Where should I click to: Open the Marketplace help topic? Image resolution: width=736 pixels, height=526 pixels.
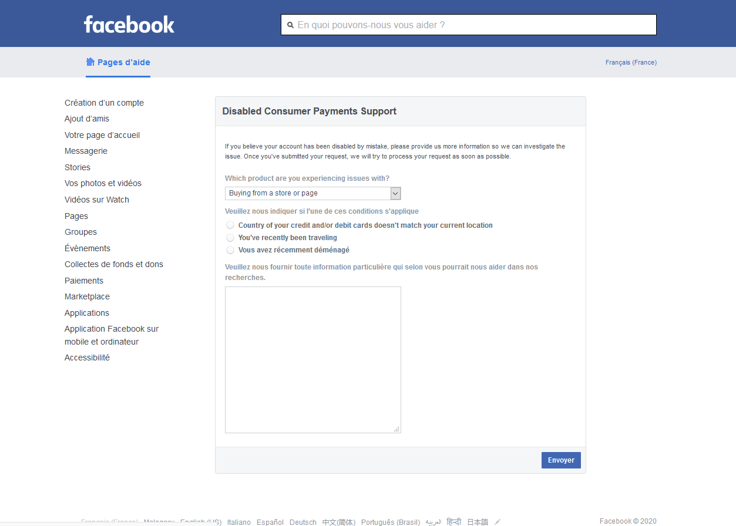coord(87,296)
